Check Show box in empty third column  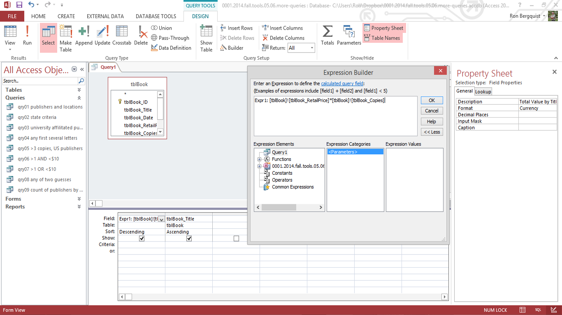pos(236,239)
